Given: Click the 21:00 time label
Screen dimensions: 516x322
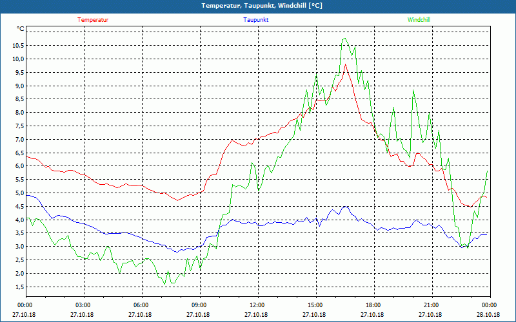Looking at the screenshot, I should 431,305.
